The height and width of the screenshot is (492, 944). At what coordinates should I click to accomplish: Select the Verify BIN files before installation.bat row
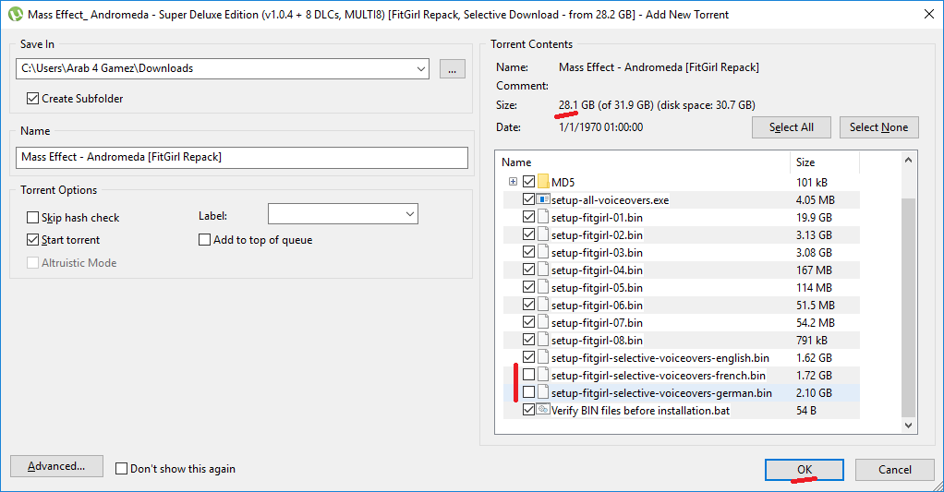tap(682, 410)
